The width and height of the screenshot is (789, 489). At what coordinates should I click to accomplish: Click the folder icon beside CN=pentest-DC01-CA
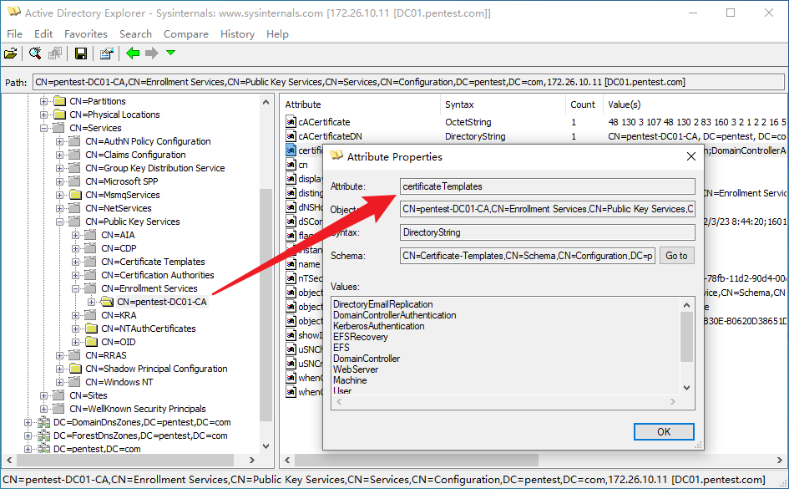107,302
